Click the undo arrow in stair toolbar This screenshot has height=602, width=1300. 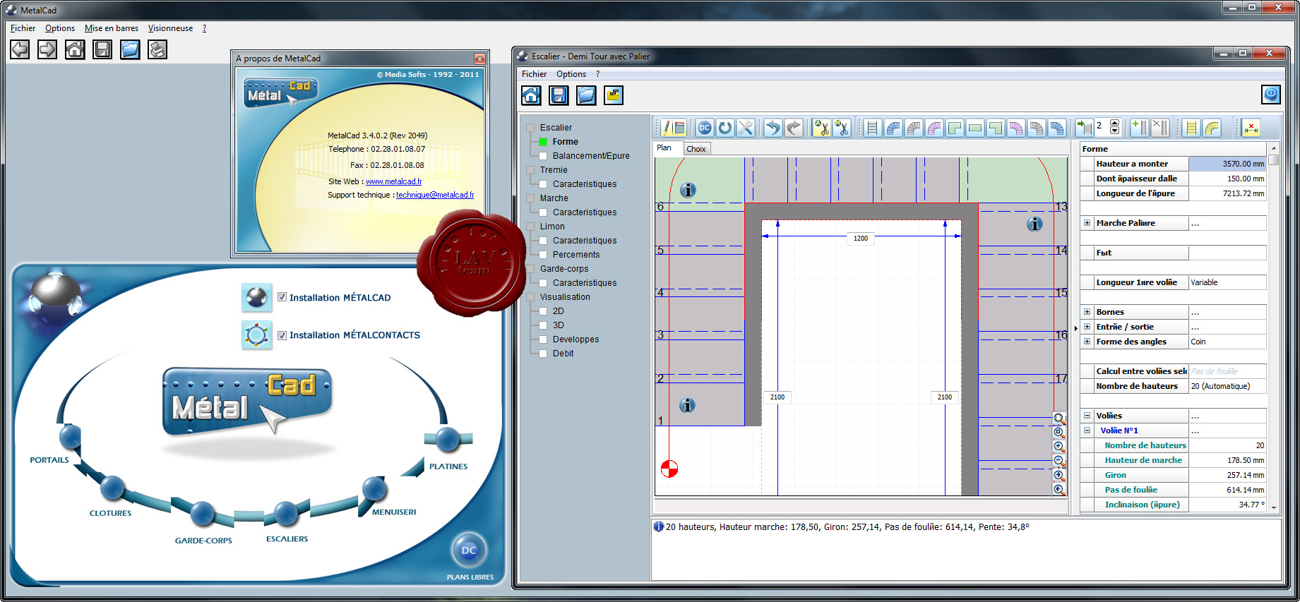773,128
